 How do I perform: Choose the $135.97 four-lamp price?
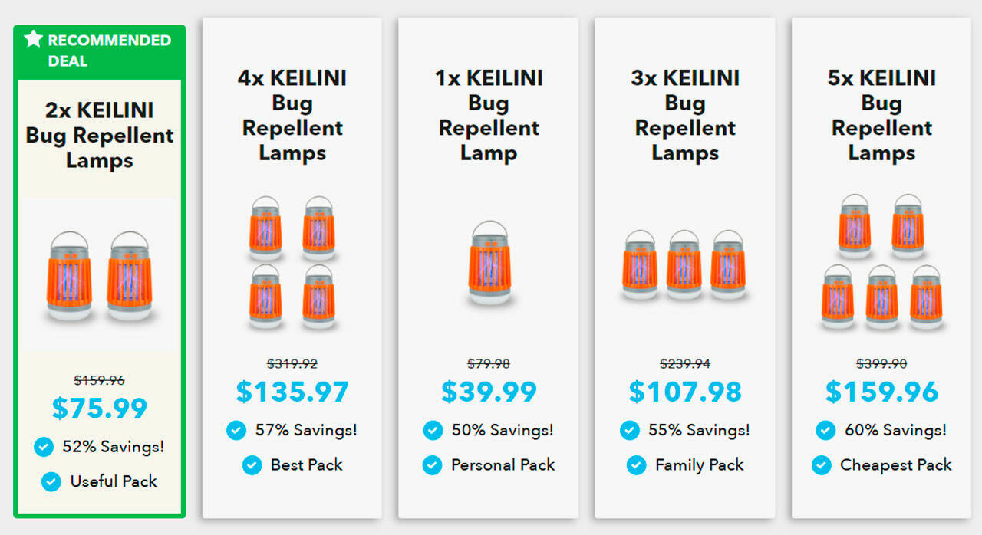pos(292,392)
